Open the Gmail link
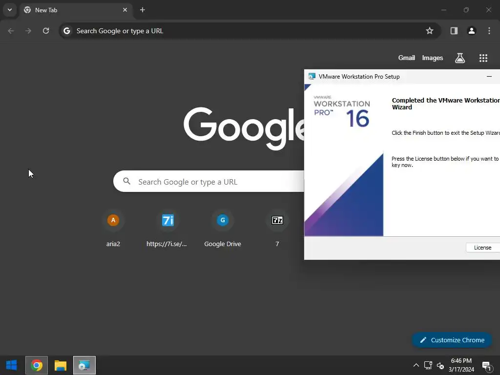 click(407, 58)
